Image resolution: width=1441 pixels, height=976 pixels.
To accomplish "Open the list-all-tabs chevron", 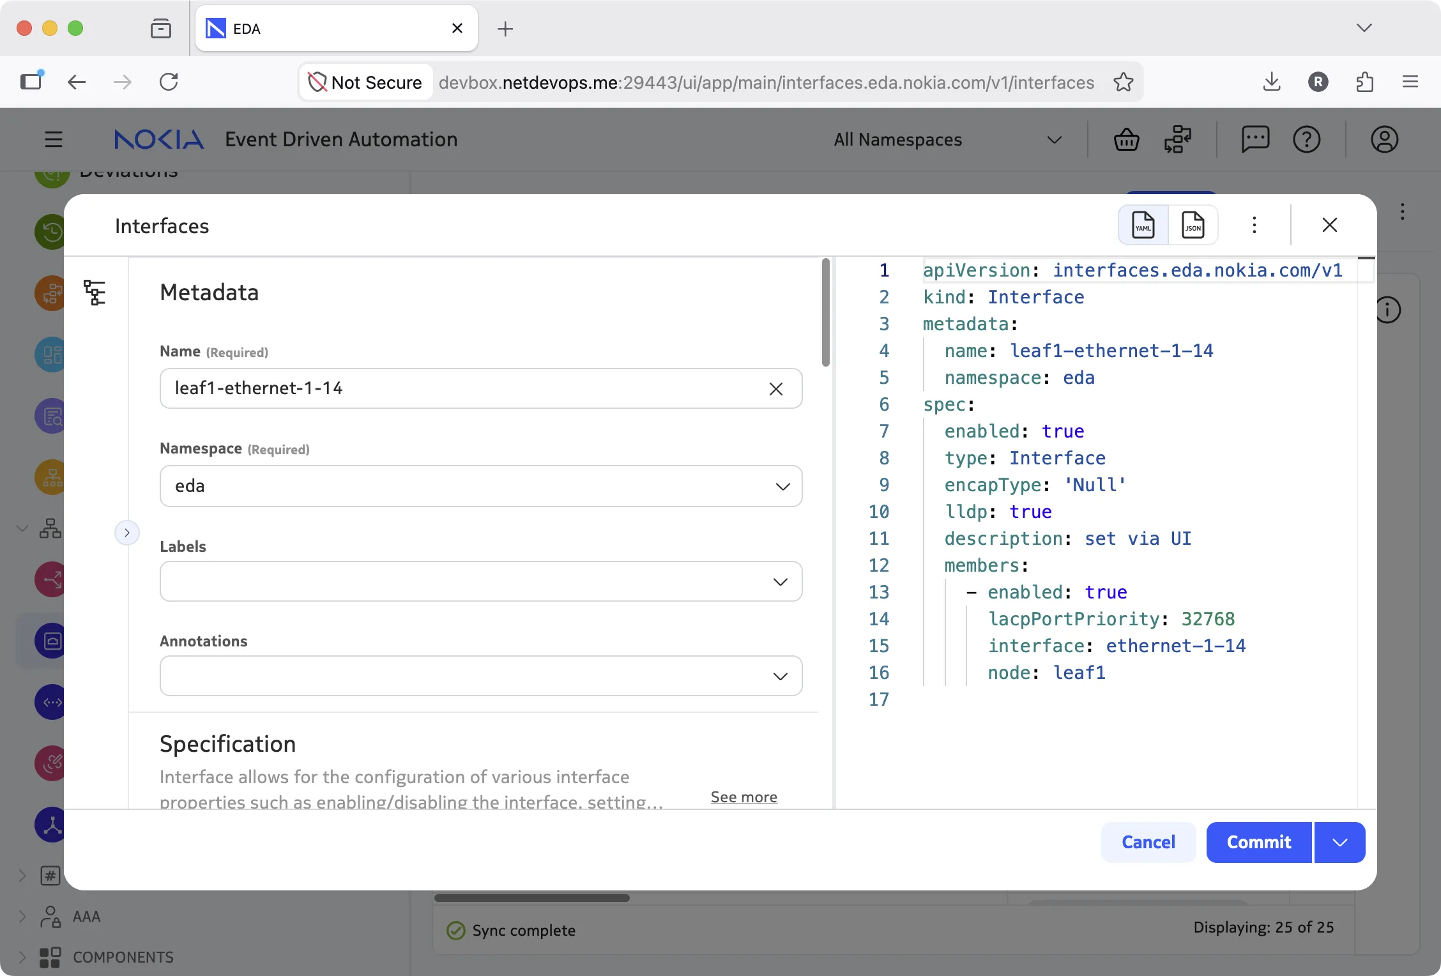I will [x=1364, y=27].
